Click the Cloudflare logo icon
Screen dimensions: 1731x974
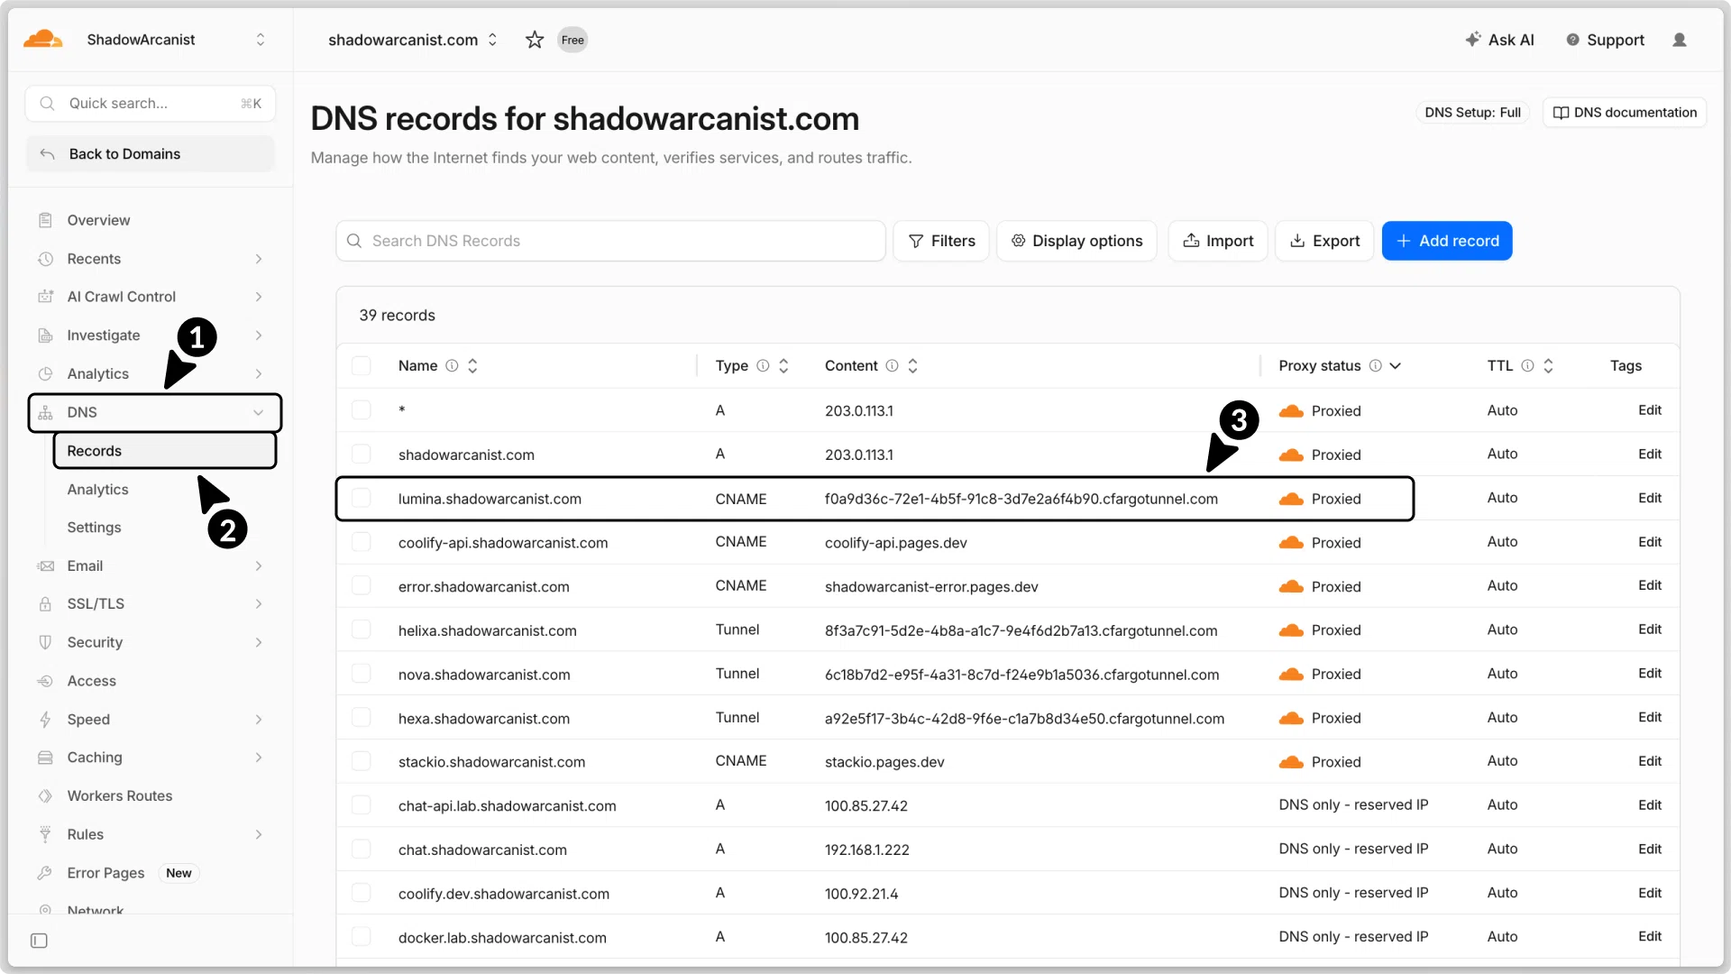[x=42, y=40]
